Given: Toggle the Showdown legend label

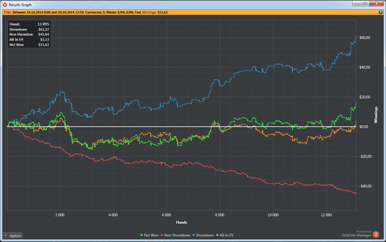Looking at the screenshot, I should tap(205, 235).
